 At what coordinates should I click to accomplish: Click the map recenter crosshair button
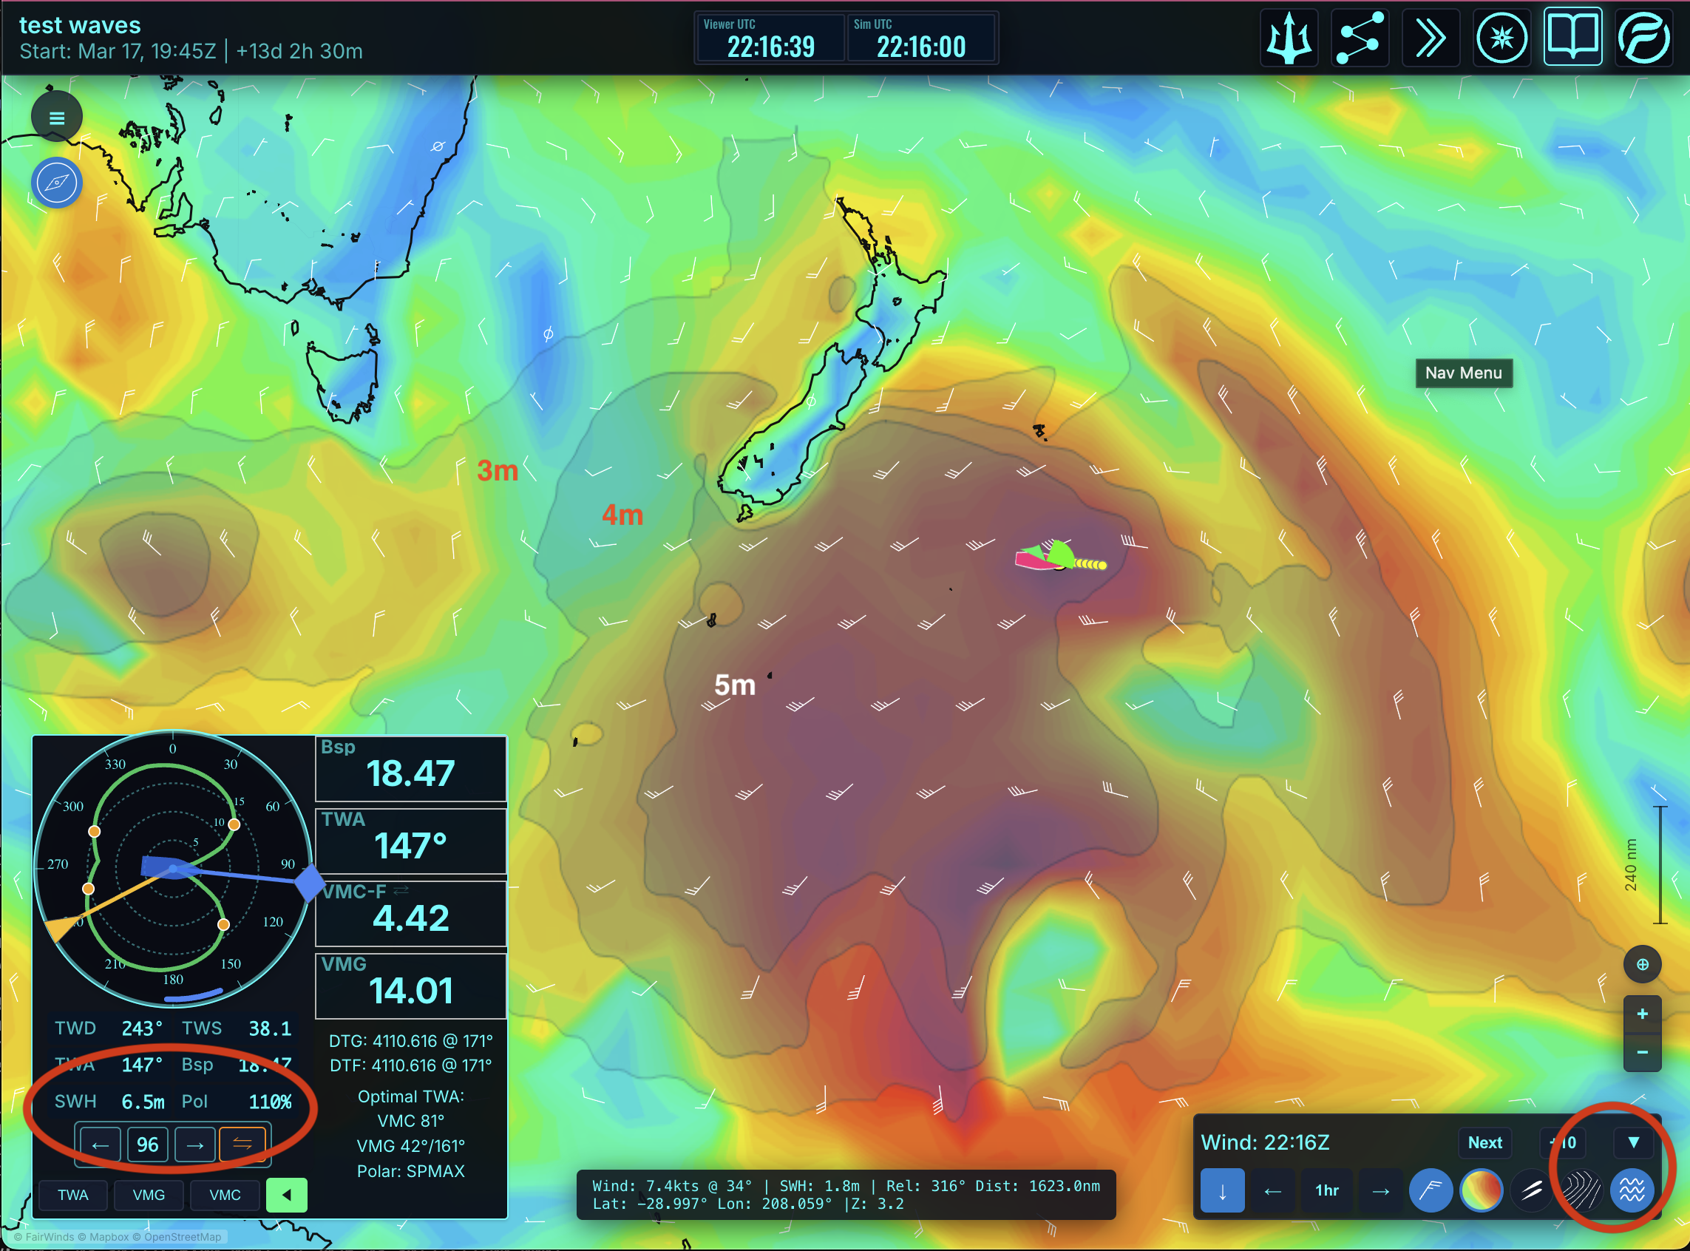pos(1641,965)
